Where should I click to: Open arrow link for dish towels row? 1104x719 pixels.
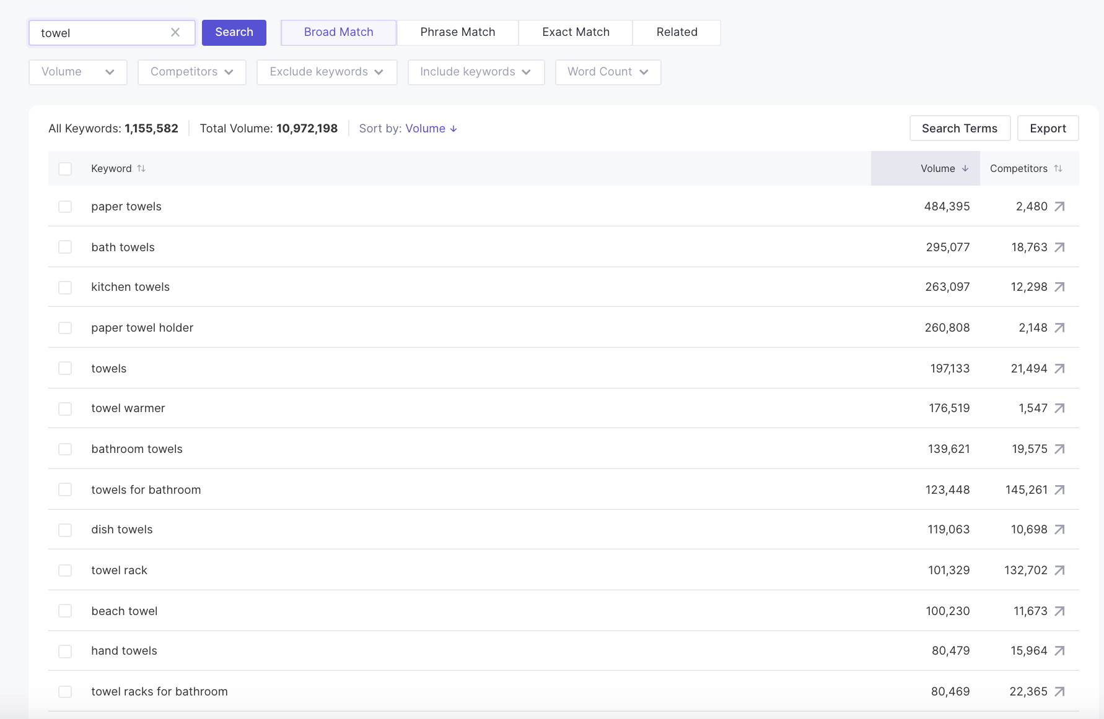(1059, 530)
